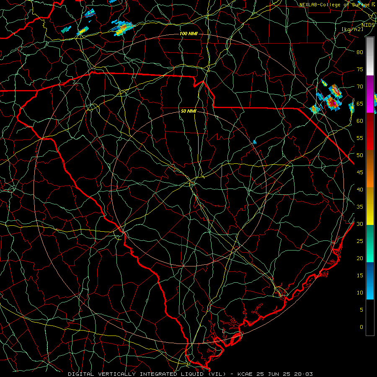Click the 45 value on the VIL legend
The image size is (377, 377).
(360, 173)
